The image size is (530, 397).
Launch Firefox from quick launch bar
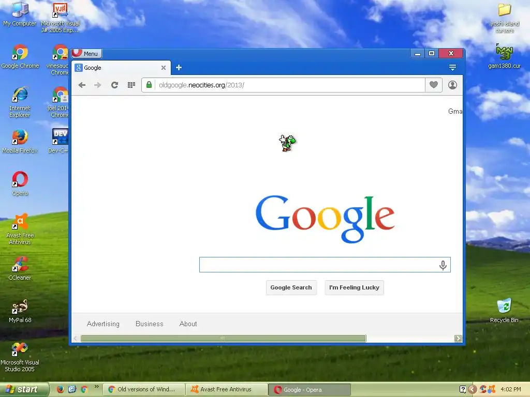(60, 389)
